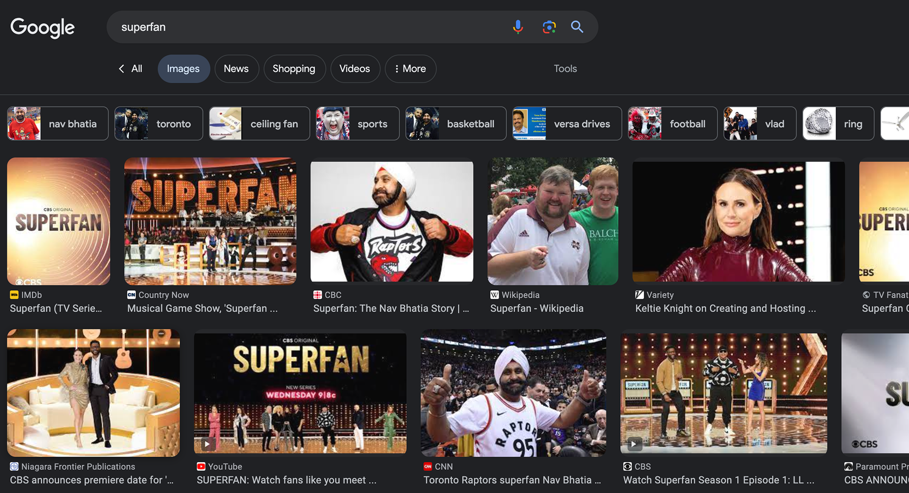Switch to the All results tab

[136, 69]
